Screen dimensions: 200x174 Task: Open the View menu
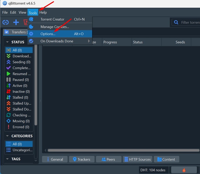(x=23, y=12)
